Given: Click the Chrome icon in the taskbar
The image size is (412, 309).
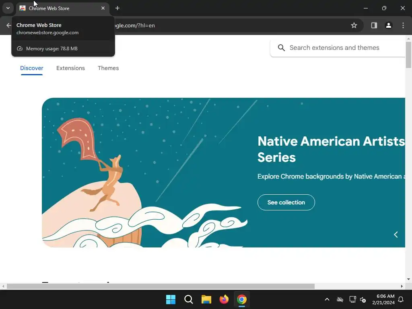Looking at the screenshot, I should coord(242,299).
